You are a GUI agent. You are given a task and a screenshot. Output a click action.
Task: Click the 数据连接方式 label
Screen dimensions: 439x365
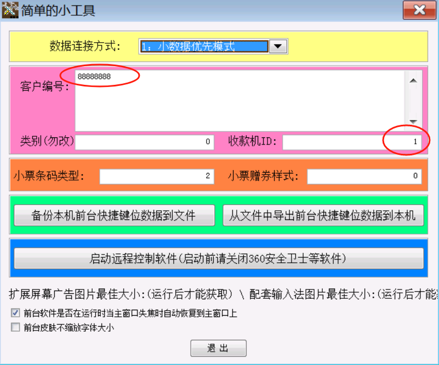(x=84, y=46)
